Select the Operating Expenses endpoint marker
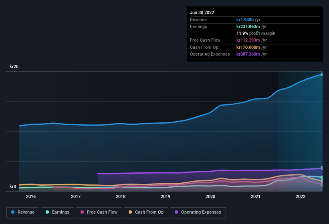 tap(322, 168)
